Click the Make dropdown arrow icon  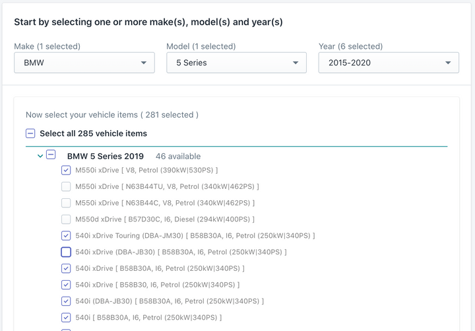tap(144, 63)
